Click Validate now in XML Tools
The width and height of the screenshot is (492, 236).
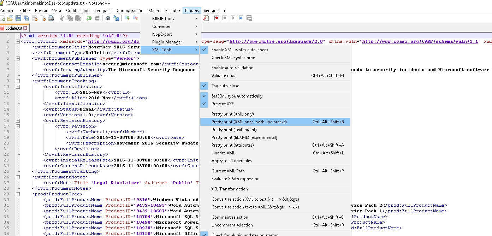click(x=223, y=76)
